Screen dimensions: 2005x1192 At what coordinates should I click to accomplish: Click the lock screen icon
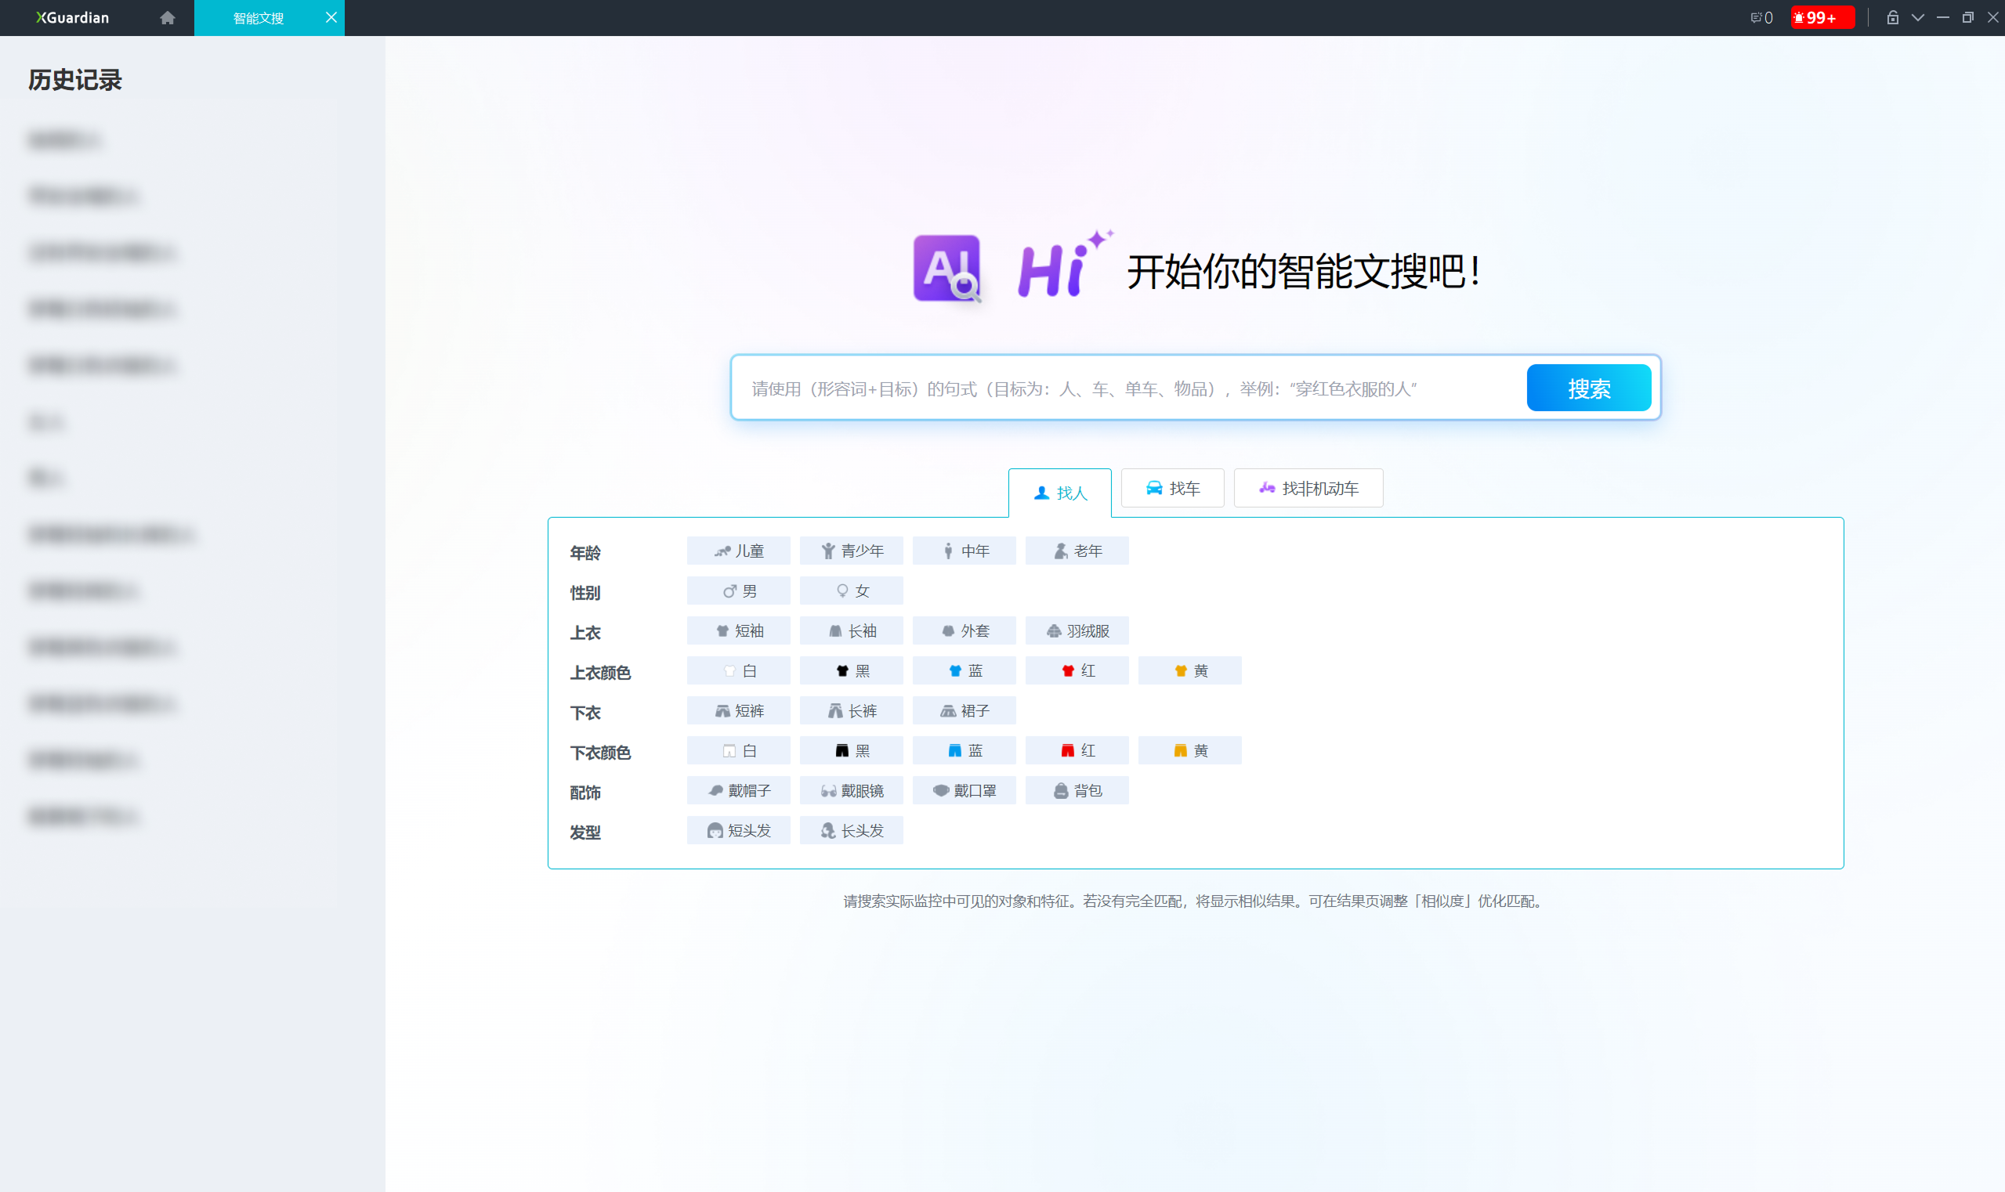coord(1892,18)
